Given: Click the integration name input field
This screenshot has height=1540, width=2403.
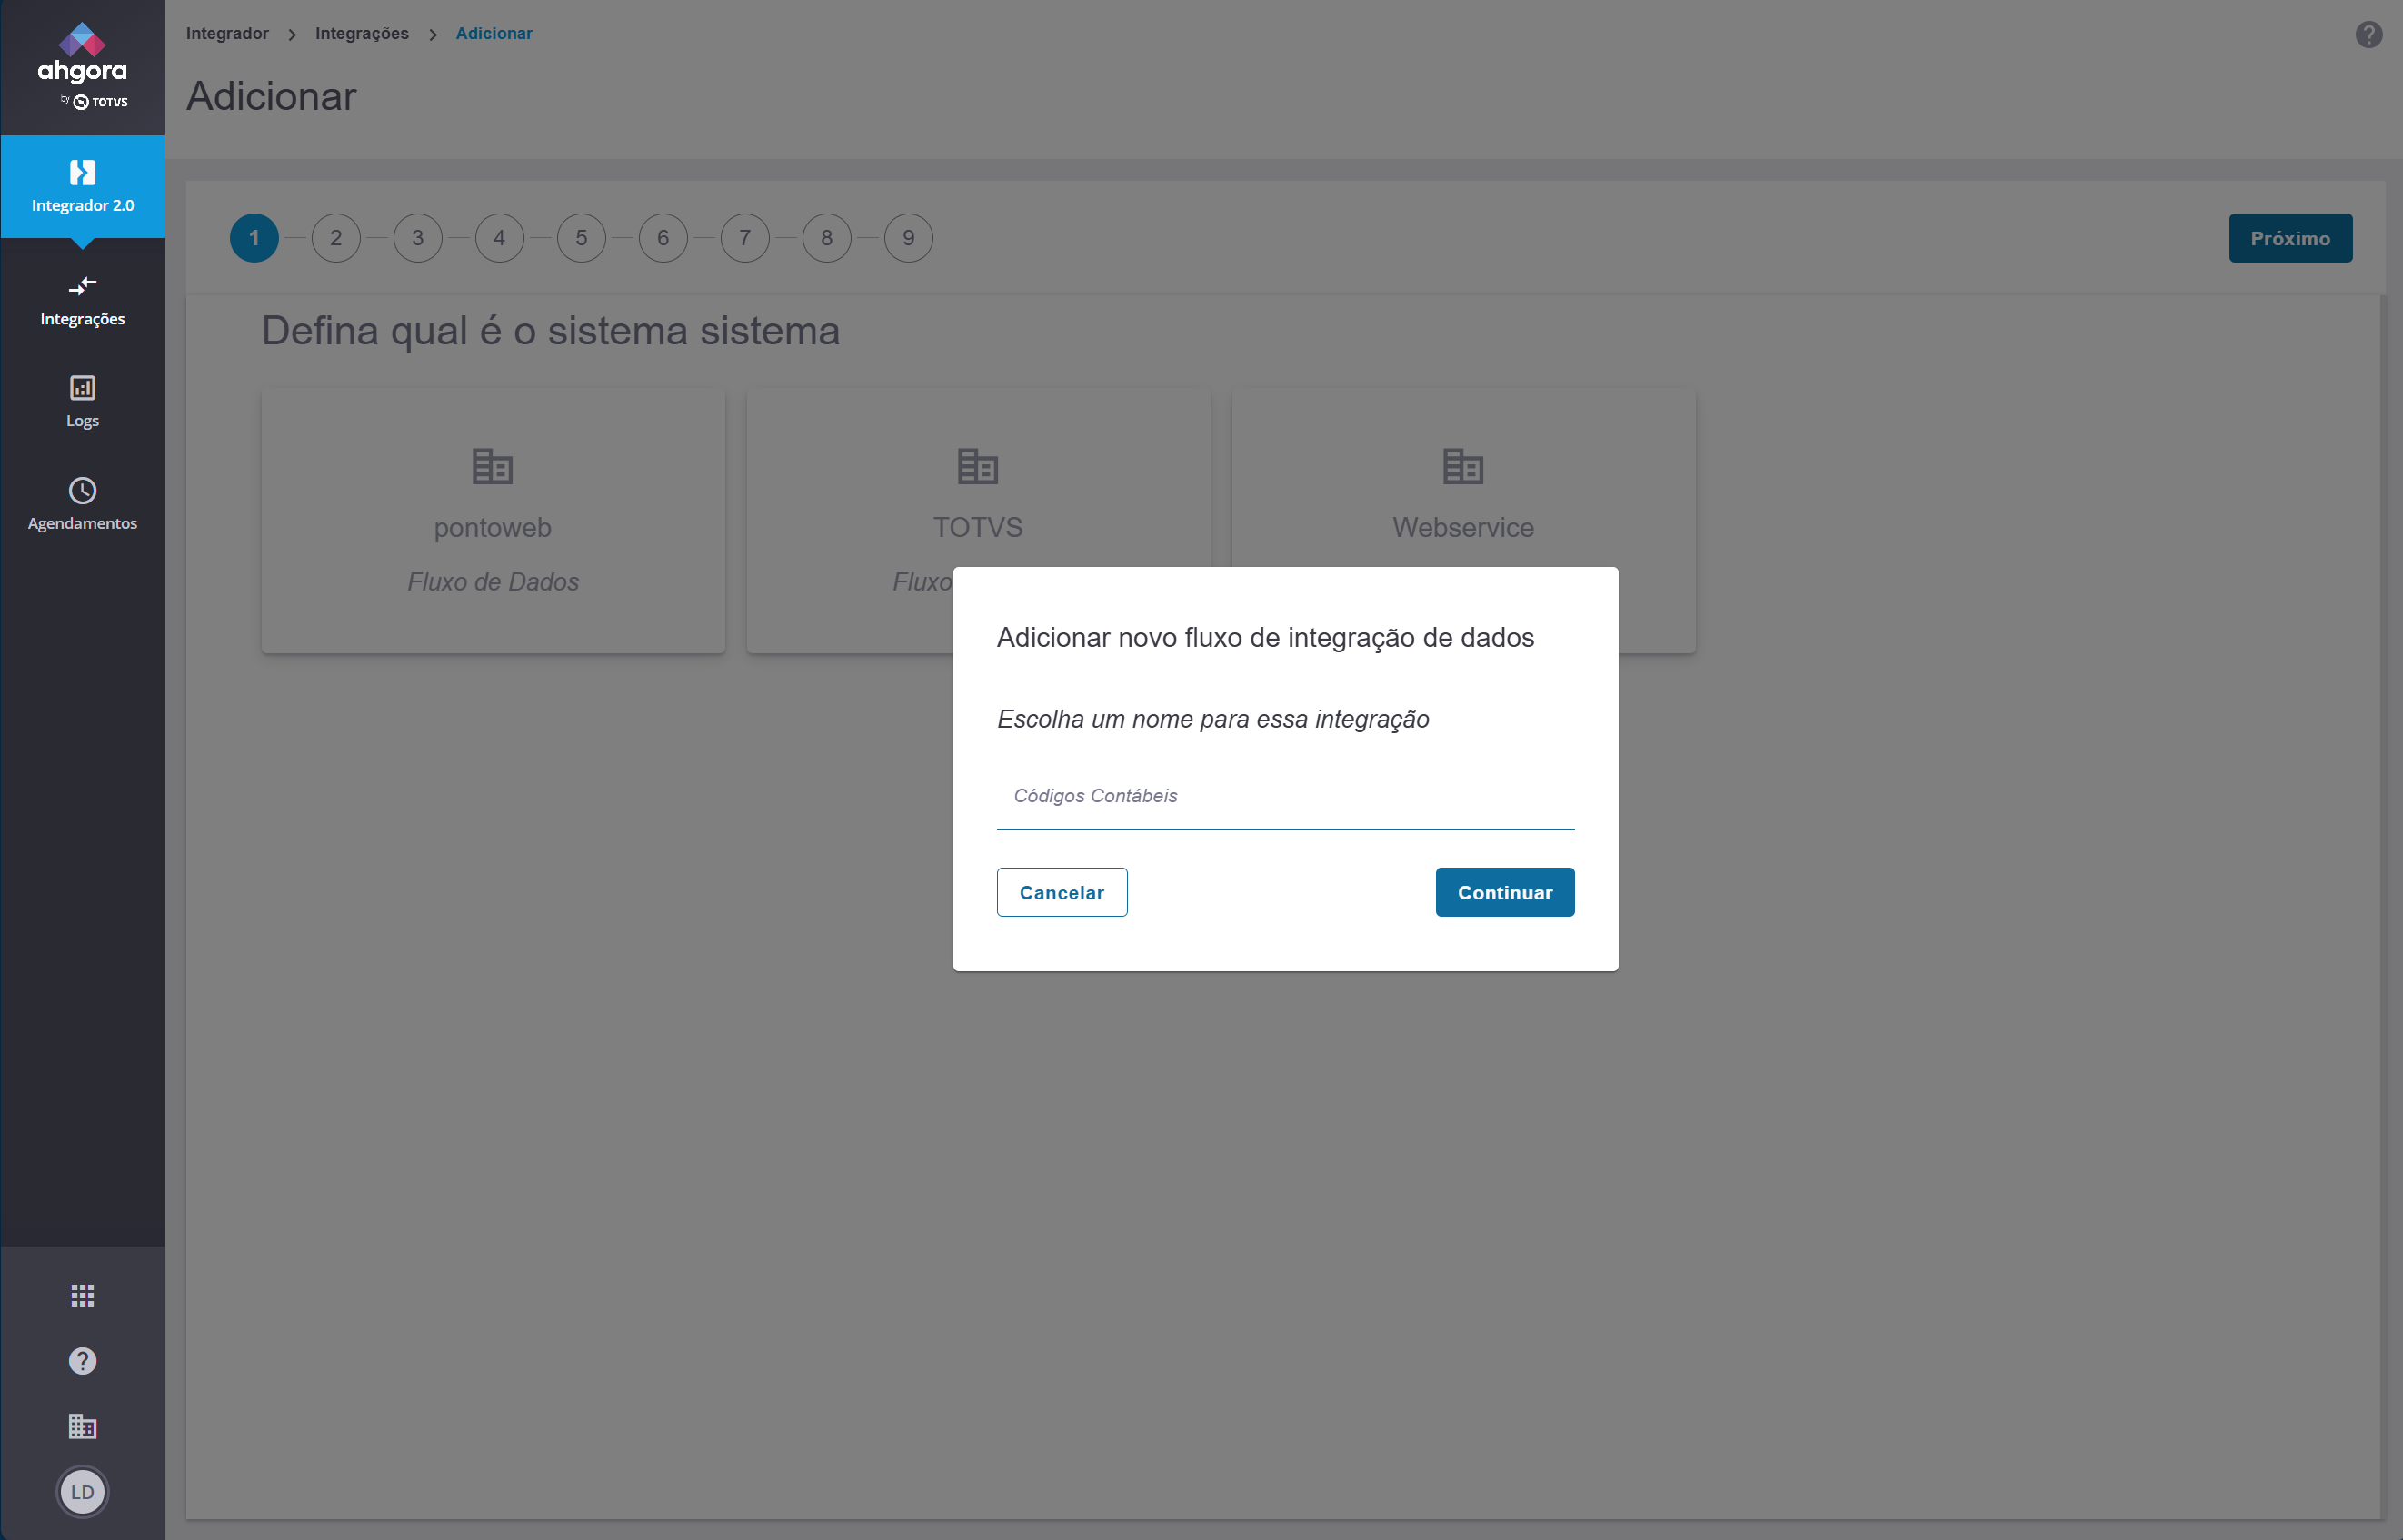Looking at the screenshot, I should 1284,796.
